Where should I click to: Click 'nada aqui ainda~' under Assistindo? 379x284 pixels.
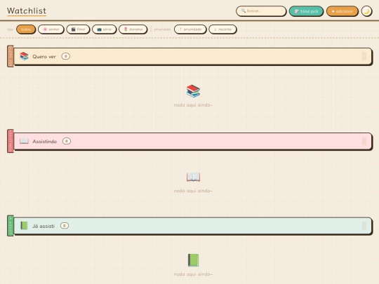193,191
